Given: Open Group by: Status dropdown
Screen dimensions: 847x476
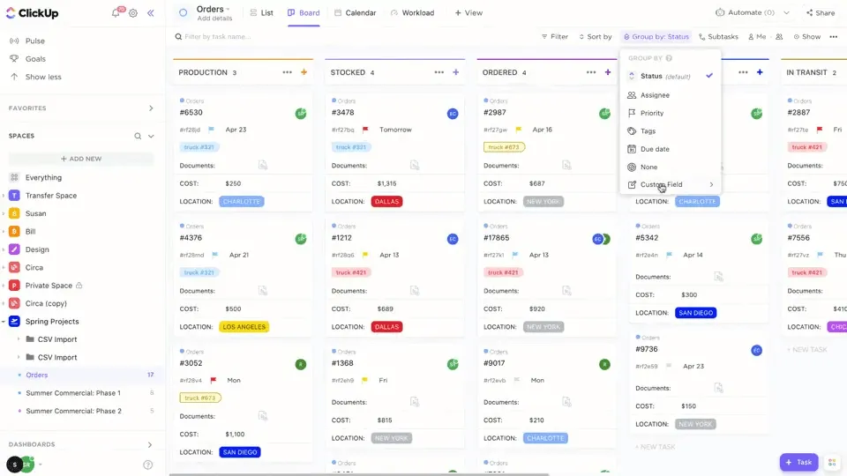Looking at the screenshot, I should 656,37.
